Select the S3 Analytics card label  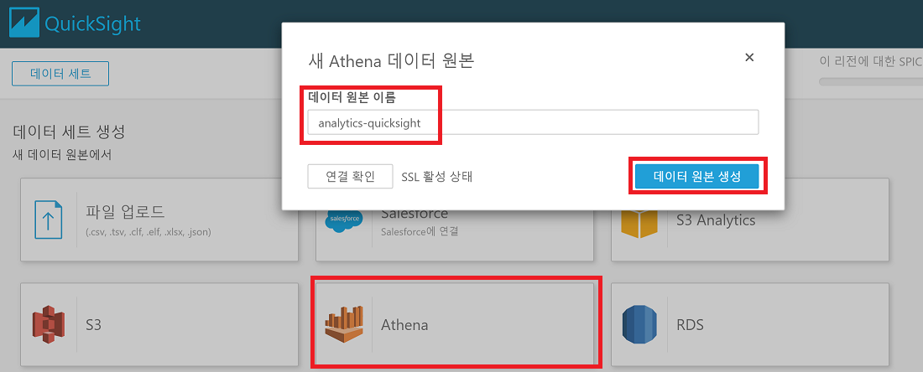[716, 220]
